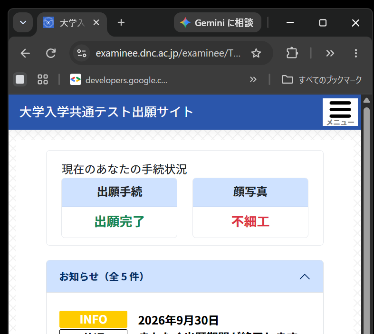Click the URL address field
374x334 pixels.
(168, 53)
